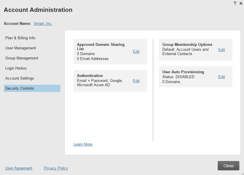Edit the Approved Domain Sharing List

point(136,52)
